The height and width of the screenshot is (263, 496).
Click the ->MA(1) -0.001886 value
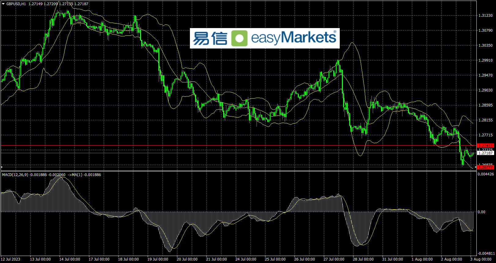coord(84,175)
